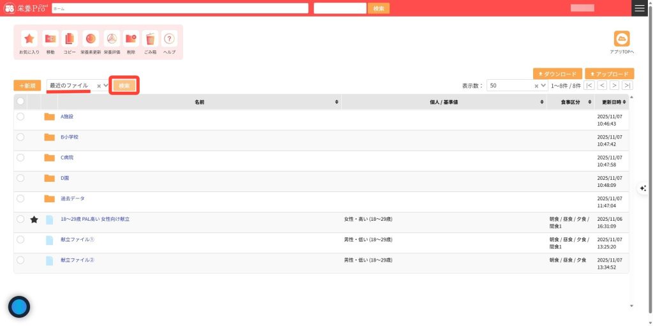Open the 表示数 dropdown showing 50
This screenshot has height=326, width=653.
tap(543, 85)
